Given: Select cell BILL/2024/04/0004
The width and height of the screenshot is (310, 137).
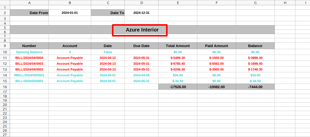Looking at the screenshot, I should [29, 58].
